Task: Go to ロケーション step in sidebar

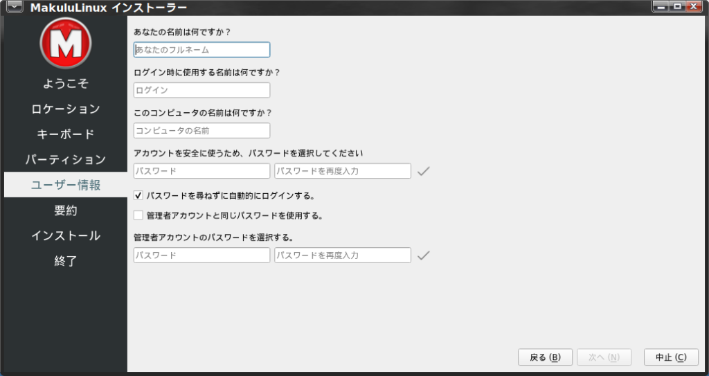Action: [66, 109]
